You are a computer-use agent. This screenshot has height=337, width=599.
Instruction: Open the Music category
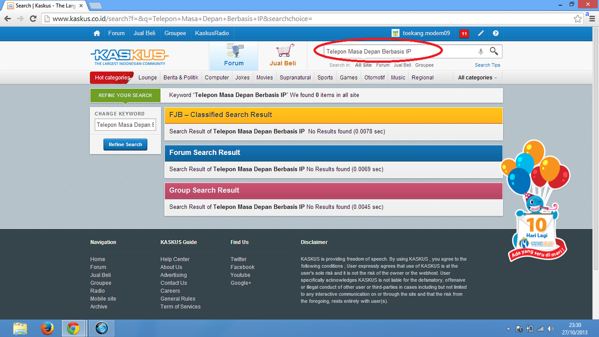pos(398,78)
